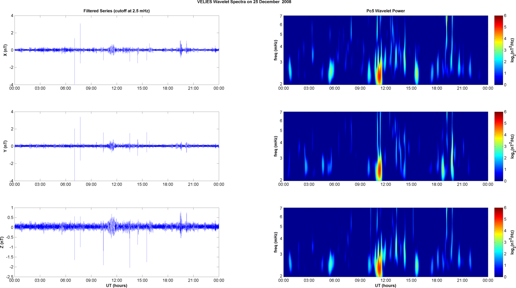Screen dimensions: 516x288
Task: Click the VELIES Wavelet Spectra figure title
Action: pos(244,2)
